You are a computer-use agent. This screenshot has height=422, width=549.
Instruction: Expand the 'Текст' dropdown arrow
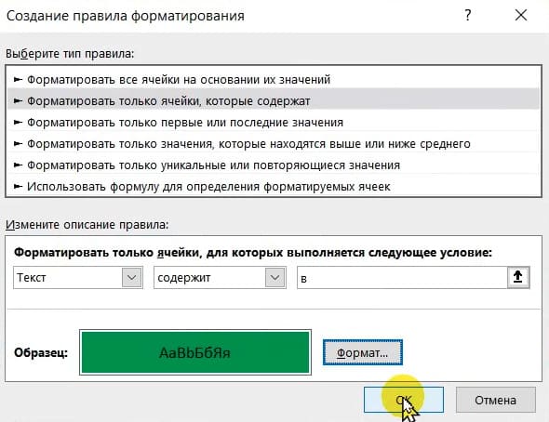pos(131,278)
